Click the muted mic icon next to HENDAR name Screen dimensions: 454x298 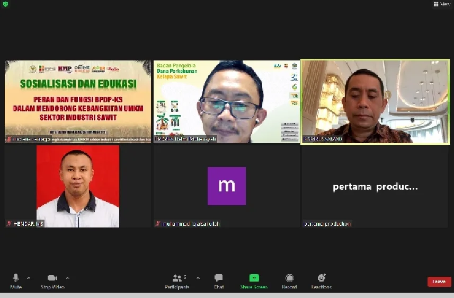[9, 224]
